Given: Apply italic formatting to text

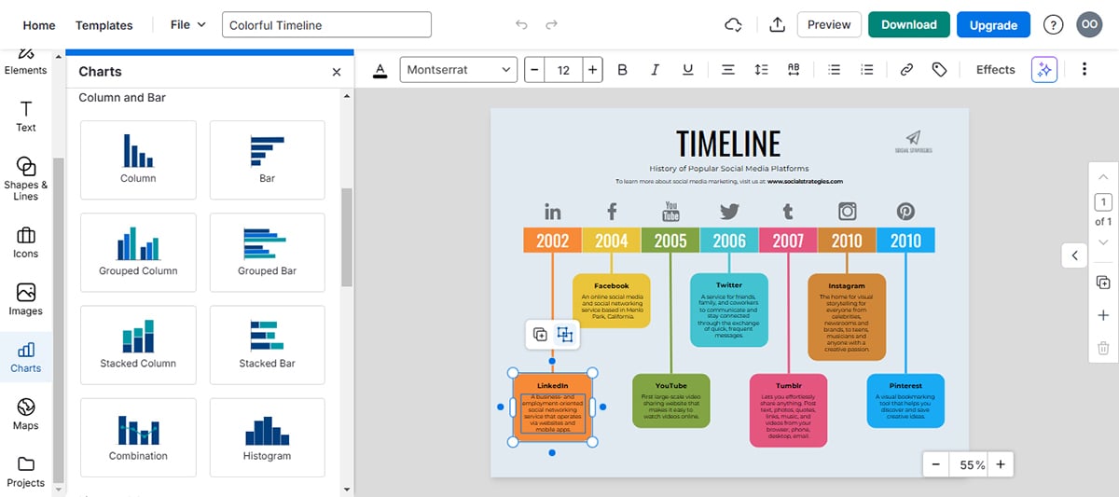Looking at the screenshot, I should [656, 70].
